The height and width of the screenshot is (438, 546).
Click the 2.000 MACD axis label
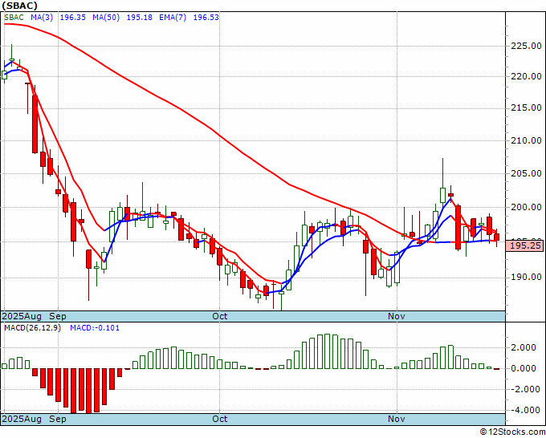point(524,347)
